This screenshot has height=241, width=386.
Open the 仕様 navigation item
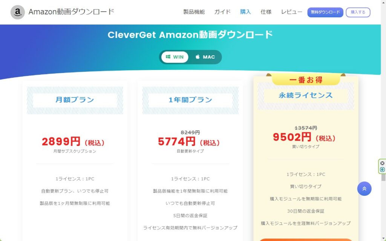pyautogui.click(x=266, y=12)
